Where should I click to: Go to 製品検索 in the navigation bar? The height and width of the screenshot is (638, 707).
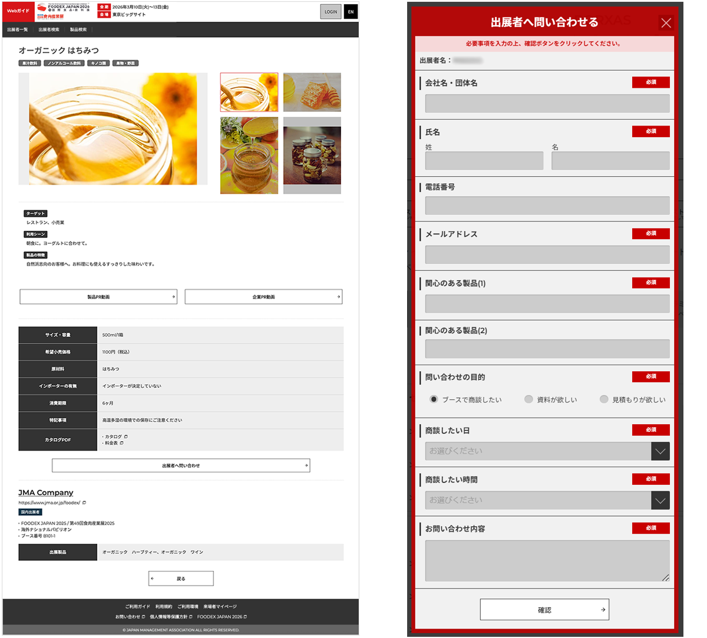coord(78,29)
